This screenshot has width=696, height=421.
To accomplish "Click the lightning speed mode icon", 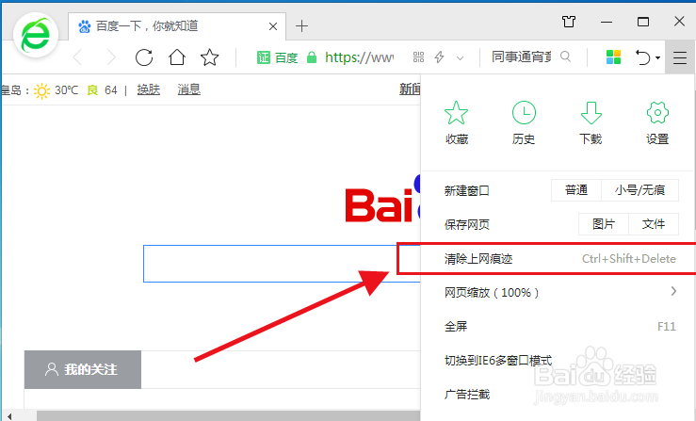I will tap(439, 57).
